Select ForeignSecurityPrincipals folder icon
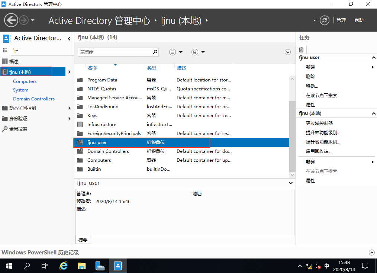Screen dimensions: 377x273 click(x=80, y=133)
